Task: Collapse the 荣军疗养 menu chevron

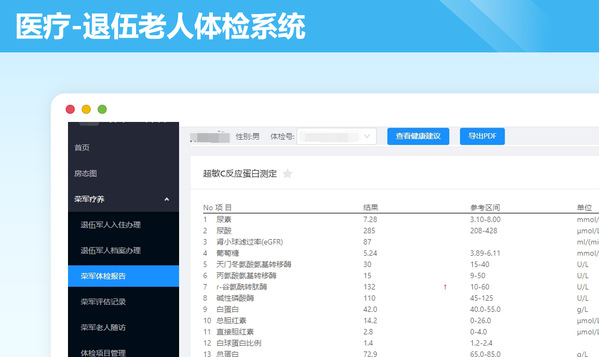Action: pyautogui.click(x=167, y=199)
